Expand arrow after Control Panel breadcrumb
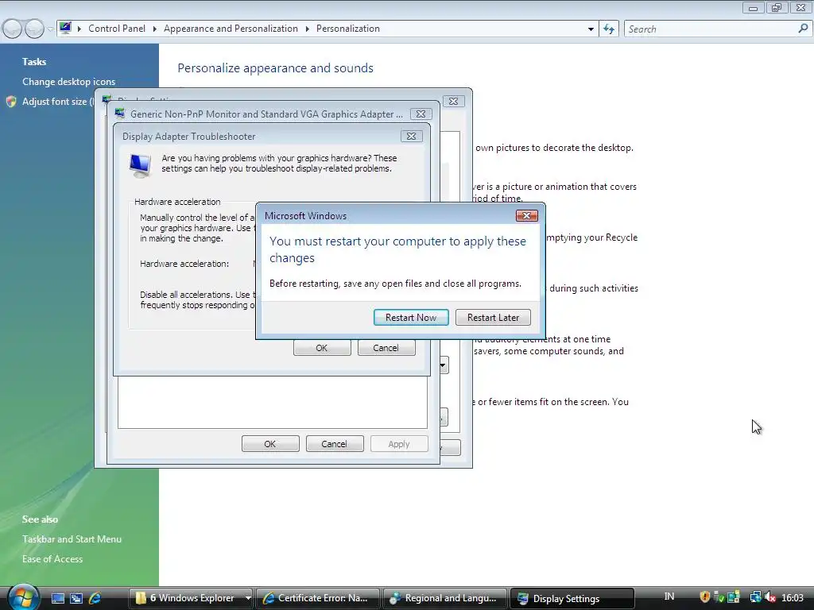The image size is (814, 610). point(155,29)
